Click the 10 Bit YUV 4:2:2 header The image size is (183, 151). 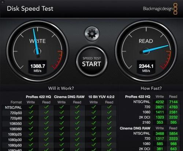coord(101,97)
